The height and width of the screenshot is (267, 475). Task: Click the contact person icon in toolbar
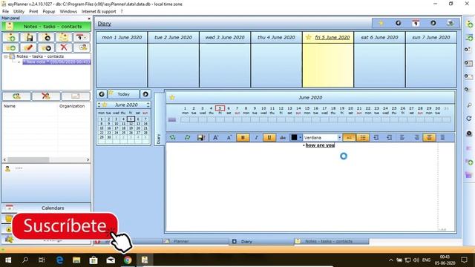(x=81, y=47)
